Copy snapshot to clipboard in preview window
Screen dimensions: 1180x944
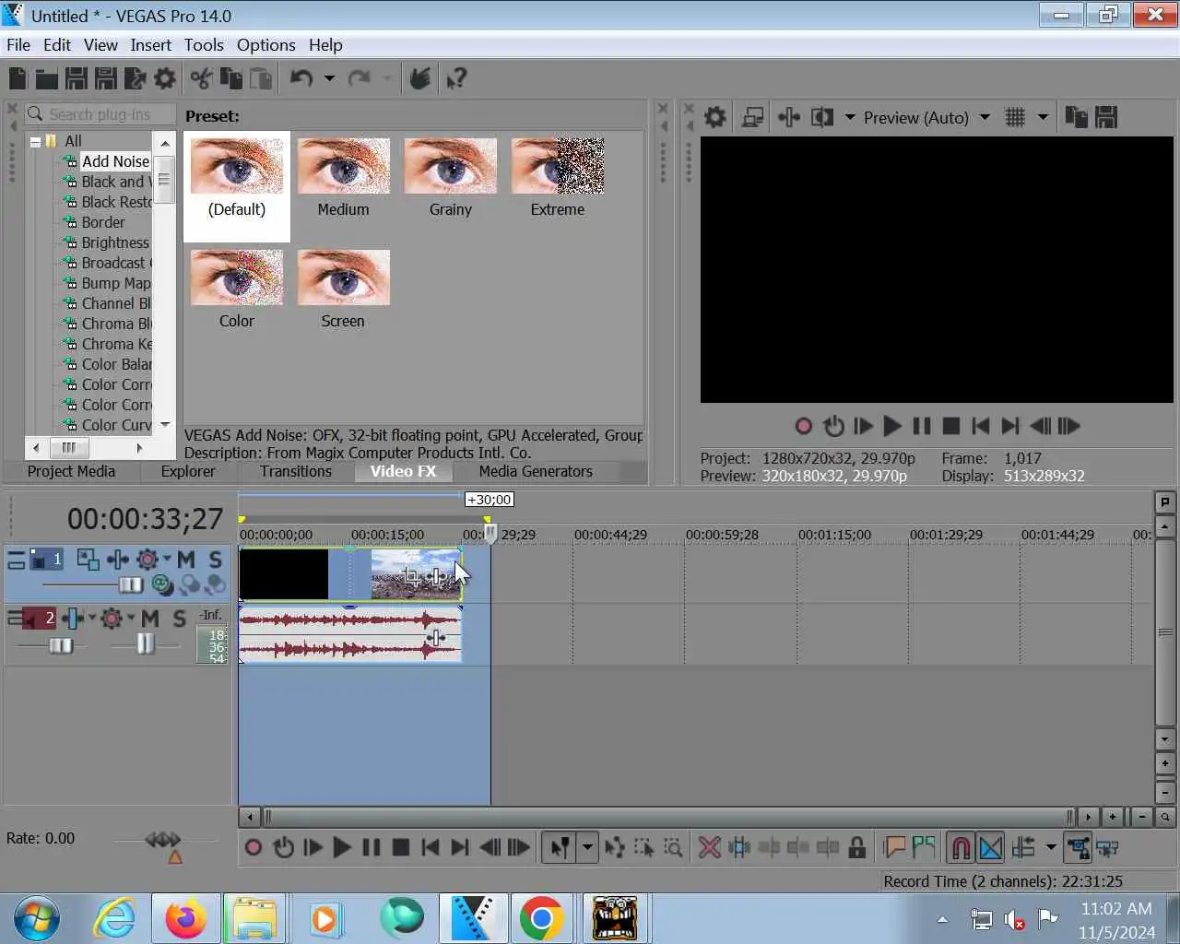tap(1076, 117)
